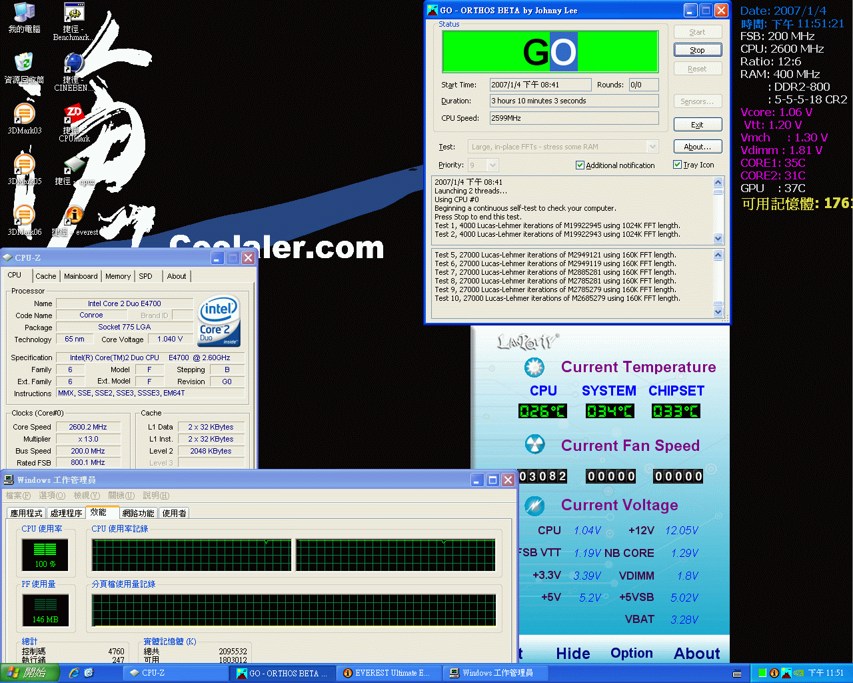Click the lower ORTHOS log scrollbar up arrow

pyautogui.click(x=718, y=255)
